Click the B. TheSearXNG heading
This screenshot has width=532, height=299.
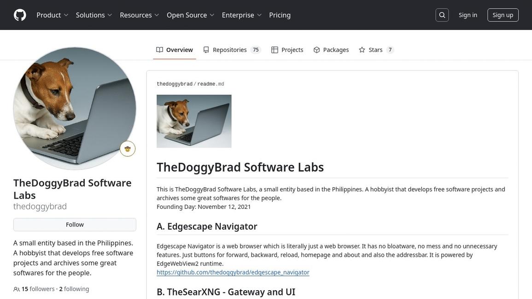226,292
